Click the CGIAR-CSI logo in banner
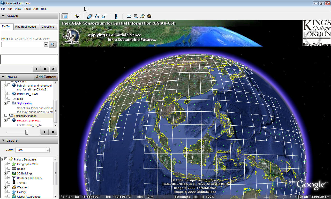 pyautogui.click(x=72, y=36)
